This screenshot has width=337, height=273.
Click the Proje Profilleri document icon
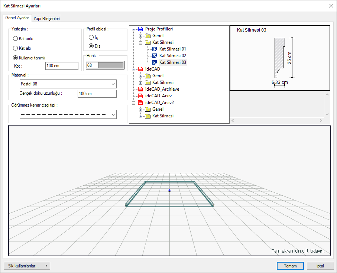(x=140, y=29)
